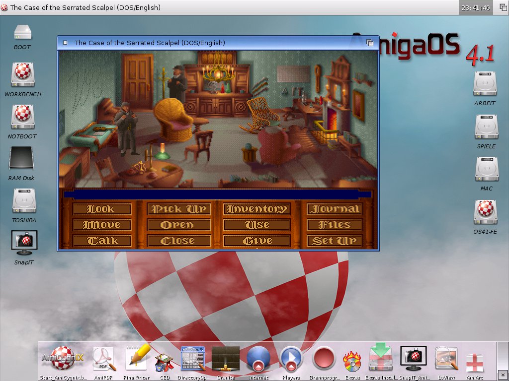Click the screen depth gadget in top bar
The width and height of the screenshot is (509, 381).
pyautogui.click(x=503, y=7)
